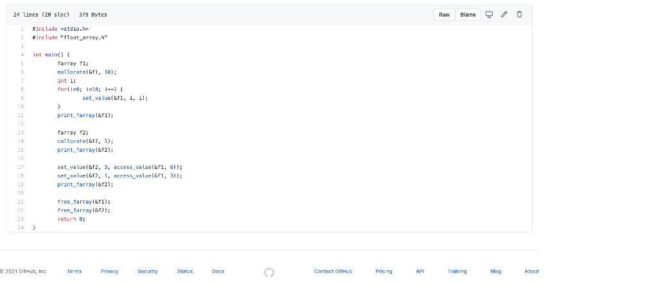Click 'farray f2;' code line

click(73, 133)
